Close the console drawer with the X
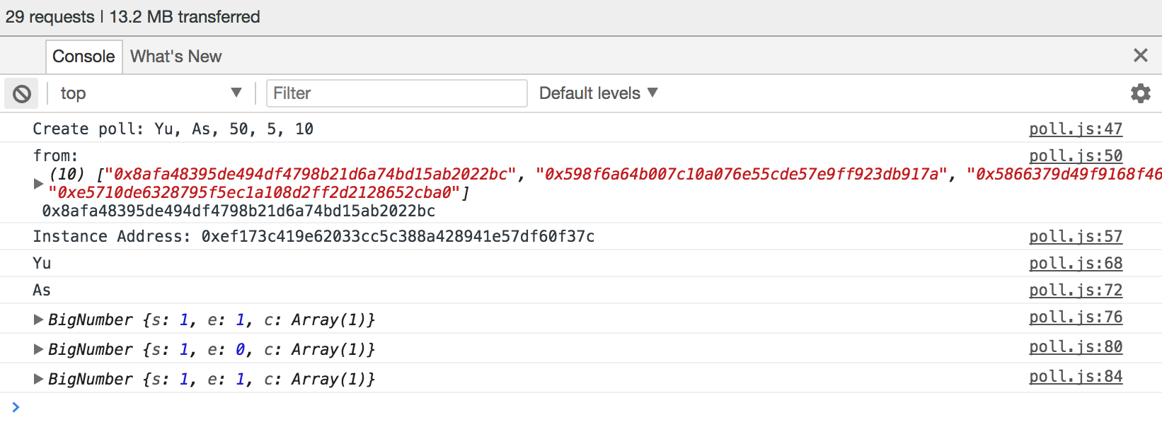 click(x=1140, y=55)
